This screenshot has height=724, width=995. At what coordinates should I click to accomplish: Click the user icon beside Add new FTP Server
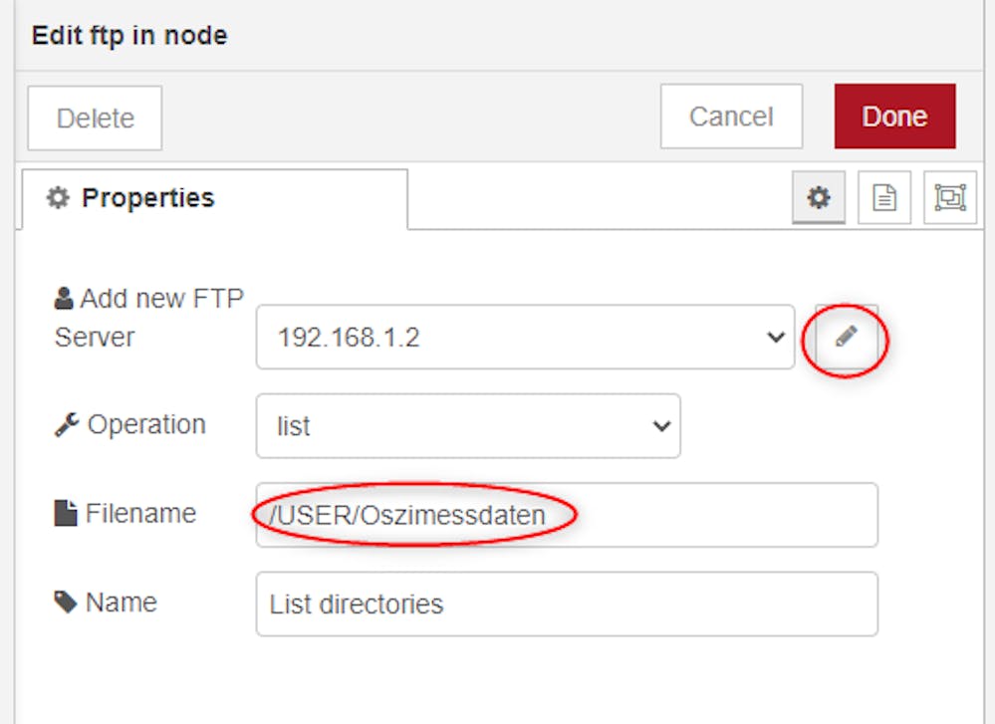(x=64, y=298)
